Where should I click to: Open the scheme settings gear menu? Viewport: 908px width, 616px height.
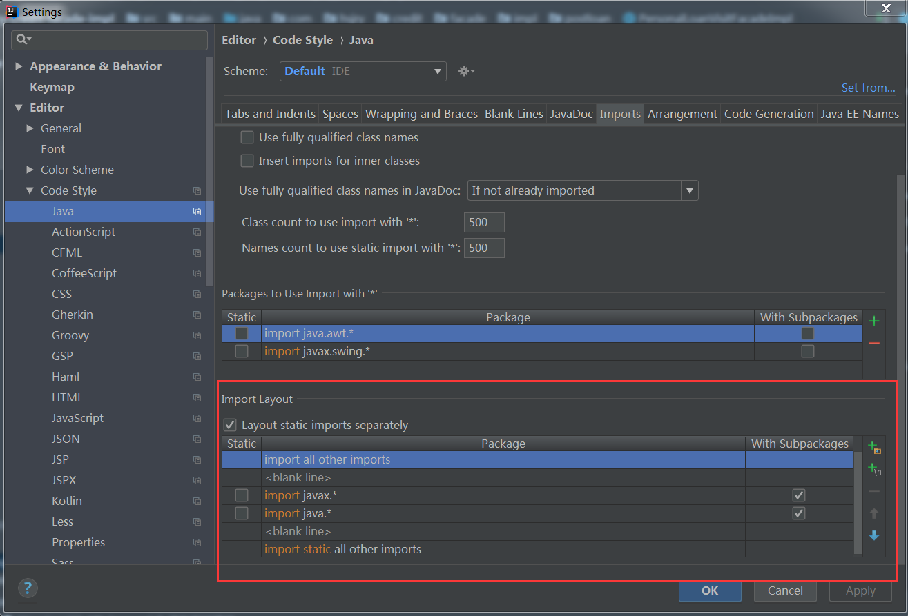pyautogui.click(x=466, y=71)
